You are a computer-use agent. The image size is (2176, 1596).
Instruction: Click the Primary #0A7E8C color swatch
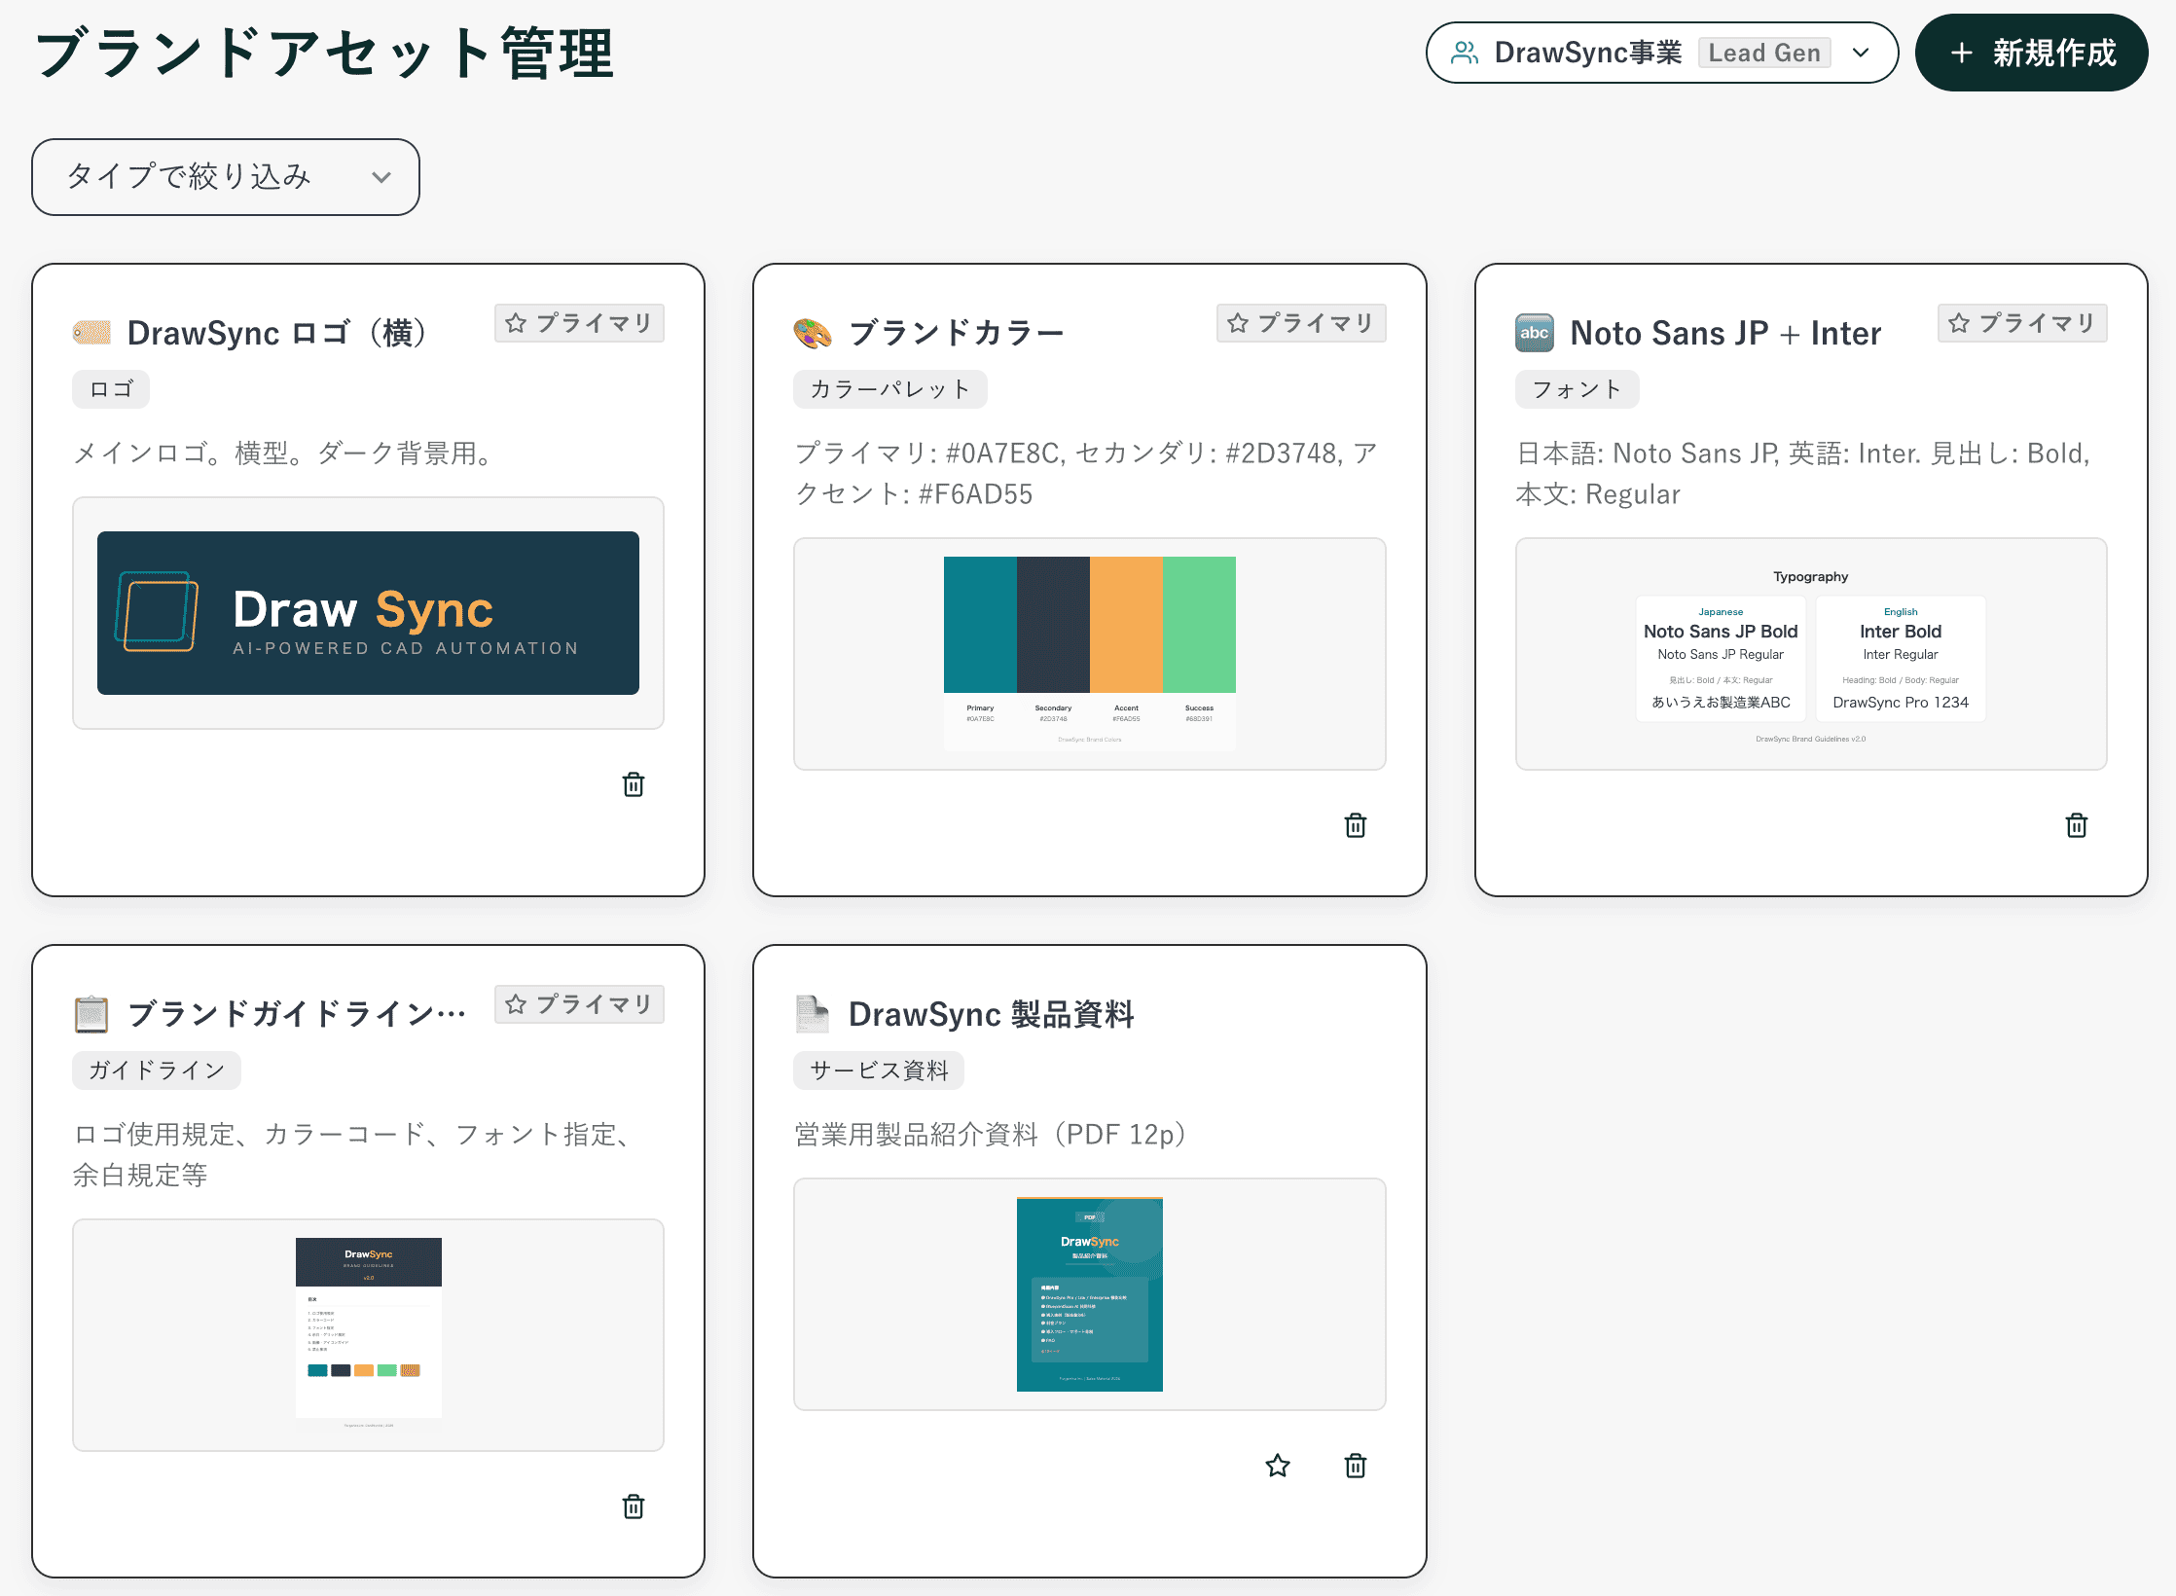tap(978, 623)
